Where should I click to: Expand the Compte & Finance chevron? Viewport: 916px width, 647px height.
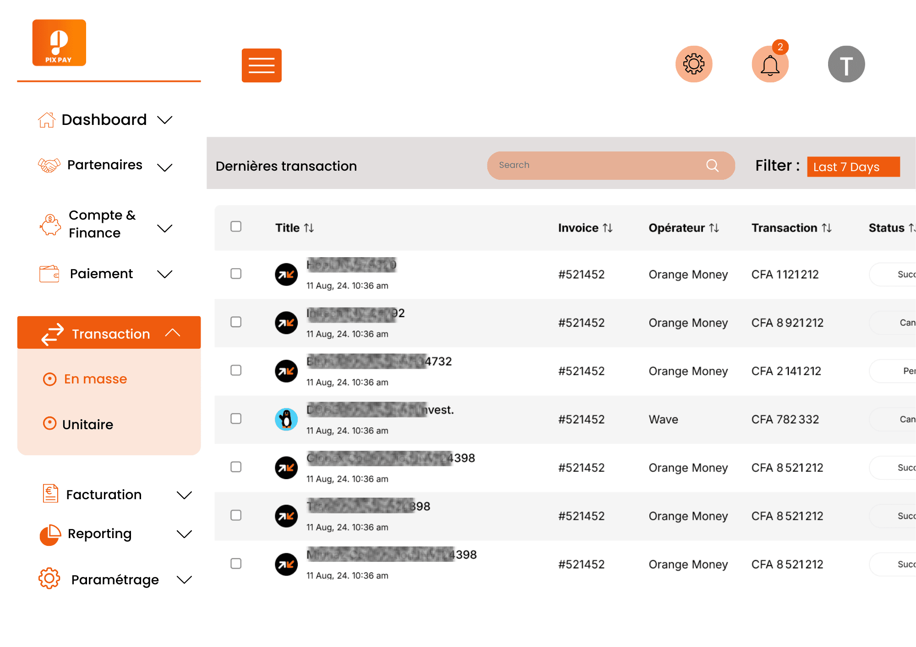(x=164, y=228)
